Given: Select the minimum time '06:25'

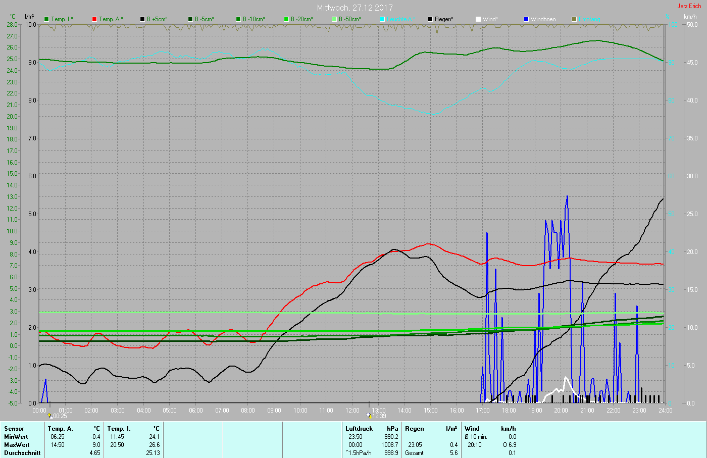Looking at the screenshot, I should 58,437.
